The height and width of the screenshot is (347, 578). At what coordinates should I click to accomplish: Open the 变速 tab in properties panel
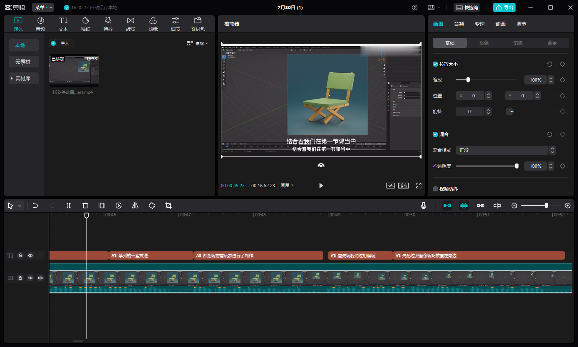tap(480, 24)
